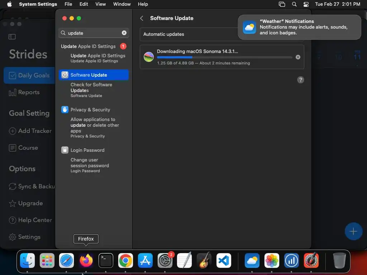
Task: Open the View menu
Action: click(101, 4)
